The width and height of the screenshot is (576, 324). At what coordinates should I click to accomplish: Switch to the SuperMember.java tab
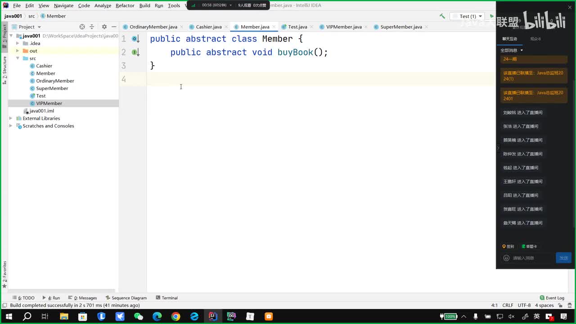click(x=401, y=27)
